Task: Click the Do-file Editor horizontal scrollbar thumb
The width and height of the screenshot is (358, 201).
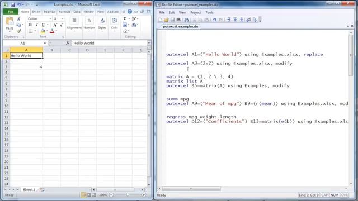Action: [191, 189]
